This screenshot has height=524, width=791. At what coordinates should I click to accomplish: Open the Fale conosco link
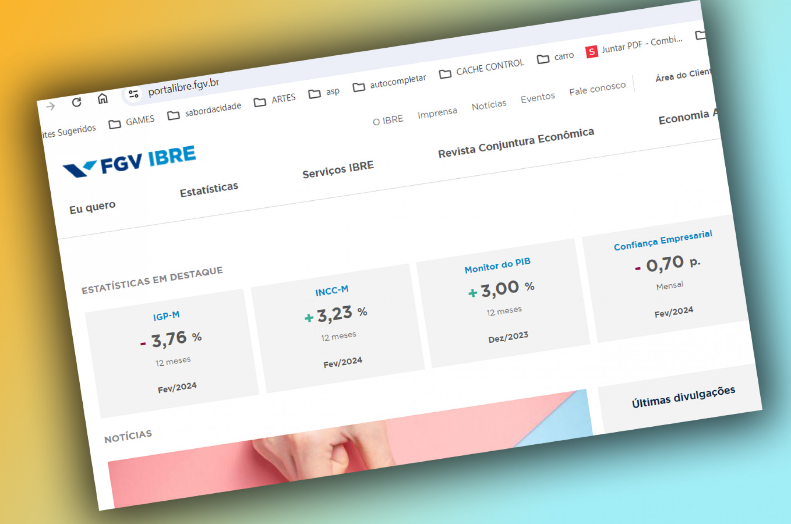tap(597, 89)
